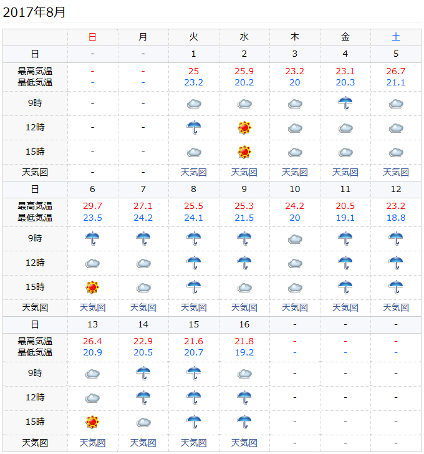This screenshot has height=454, width=424.
Task: Click the sun icon for August 2 at 15時
Action: pos(244,152)
